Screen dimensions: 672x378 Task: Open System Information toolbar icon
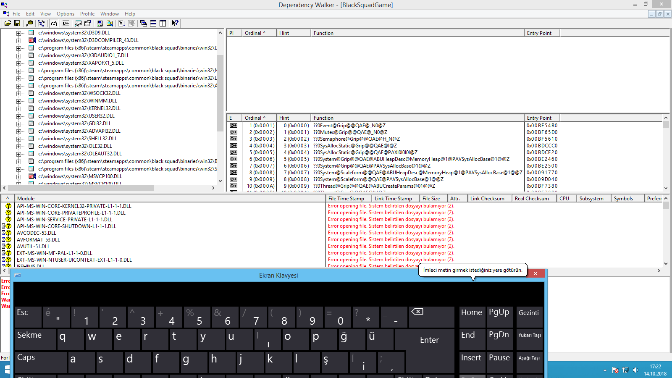100,24
